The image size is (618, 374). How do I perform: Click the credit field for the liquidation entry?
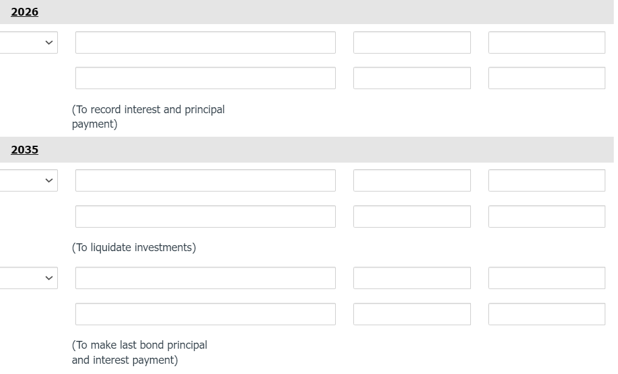pos(546,216)
